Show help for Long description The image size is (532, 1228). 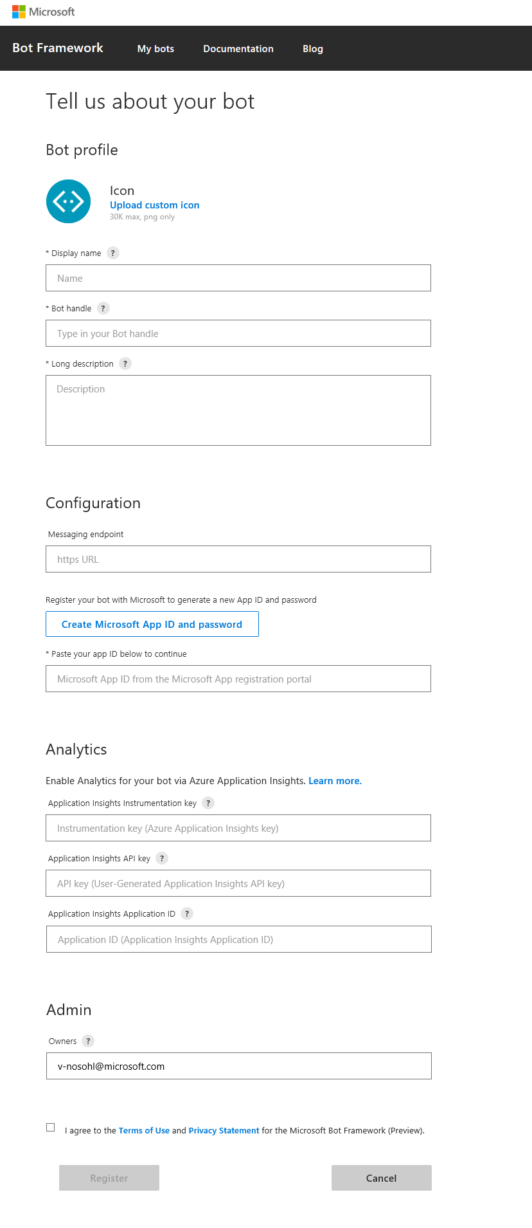[x=125, y=363]
